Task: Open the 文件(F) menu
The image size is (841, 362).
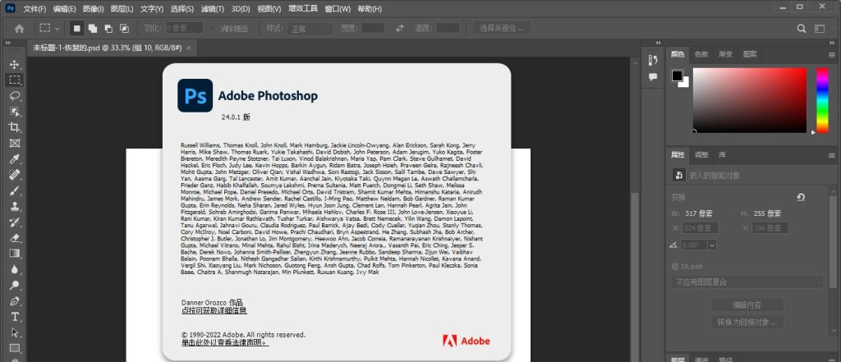Action: [34, 8]
